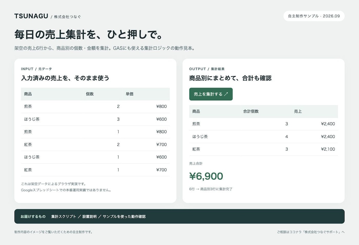Click the note about Googleスプレッドシート本番運用実績
Viewport: 359px width, 245px height.
67,190
